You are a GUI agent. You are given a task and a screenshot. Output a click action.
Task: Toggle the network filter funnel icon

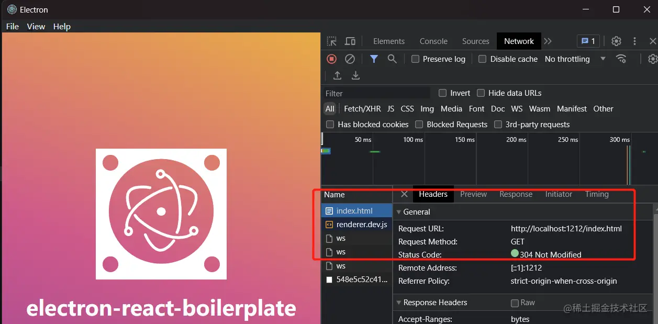(374, 59)
